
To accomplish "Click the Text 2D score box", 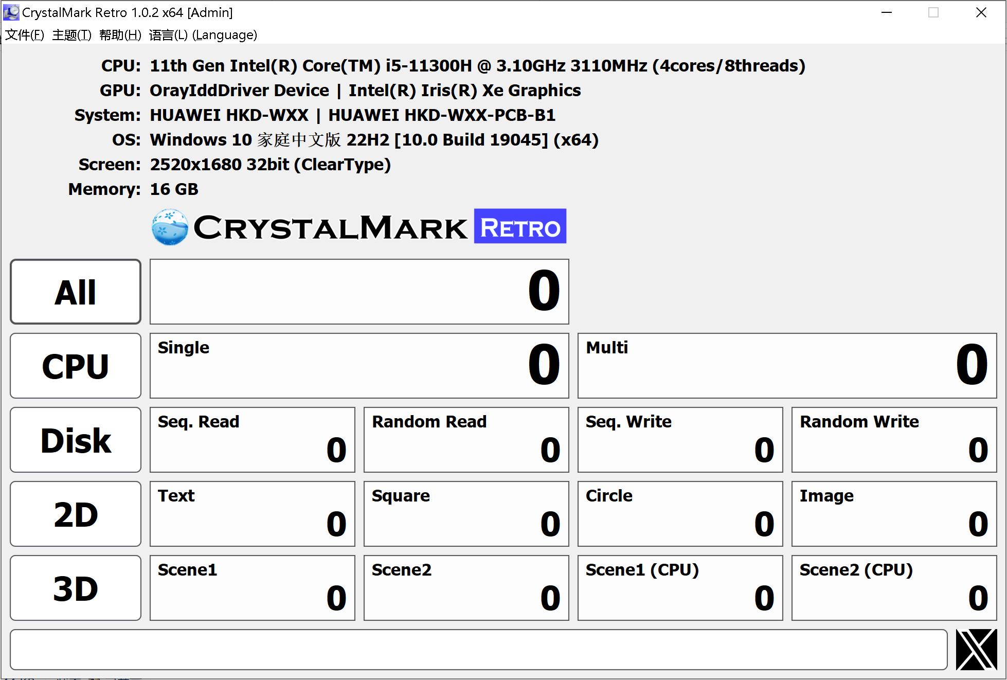I will point(253,514).
